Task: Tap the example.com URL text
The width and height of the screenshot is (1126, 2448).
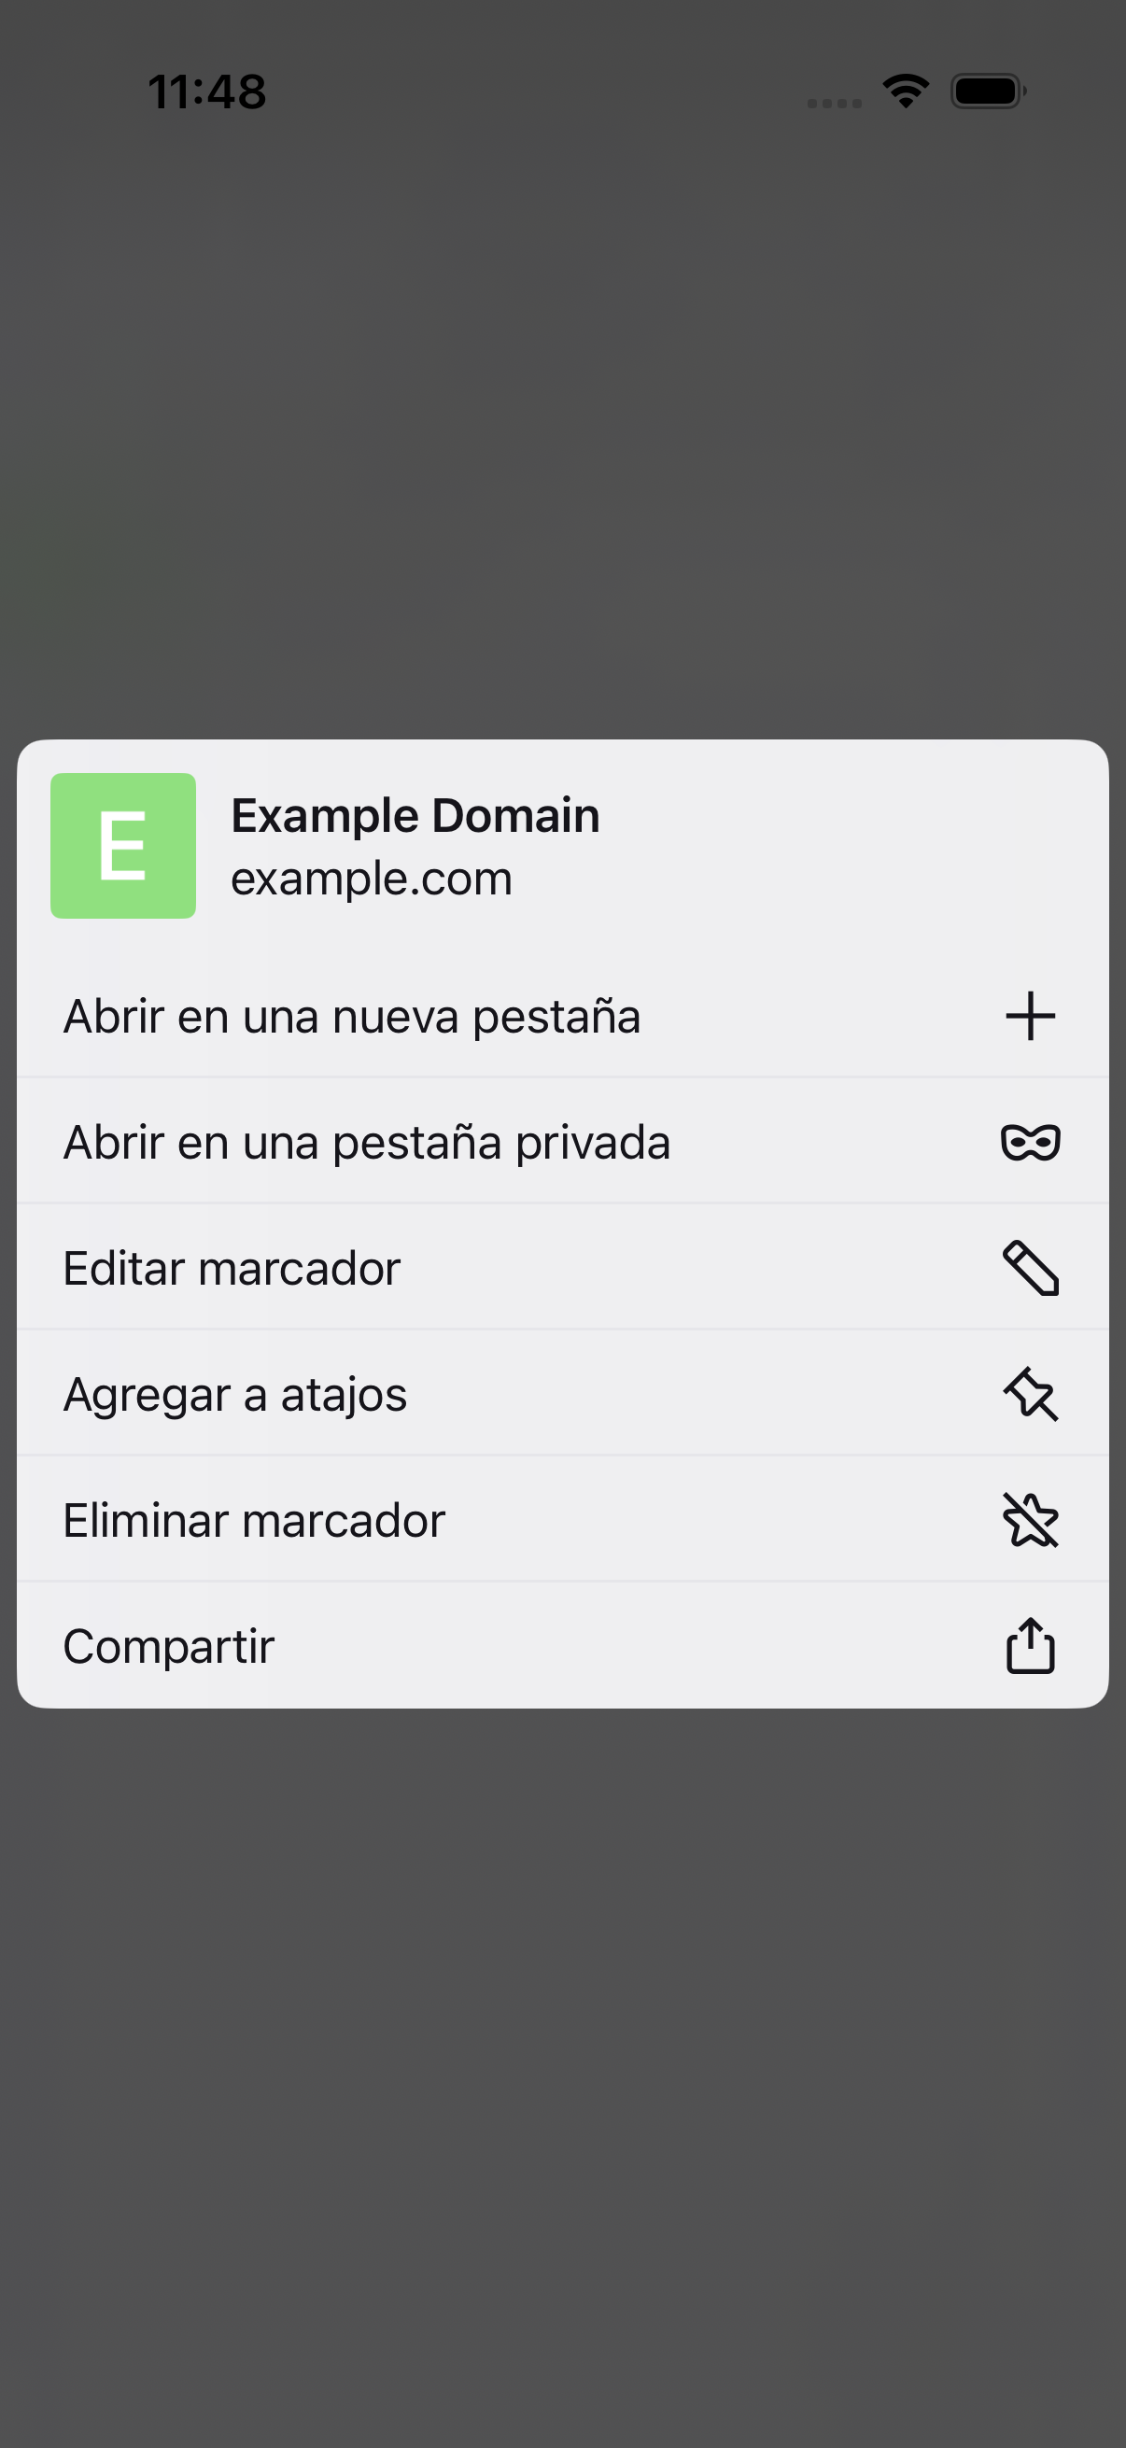Action: (372, 879)
